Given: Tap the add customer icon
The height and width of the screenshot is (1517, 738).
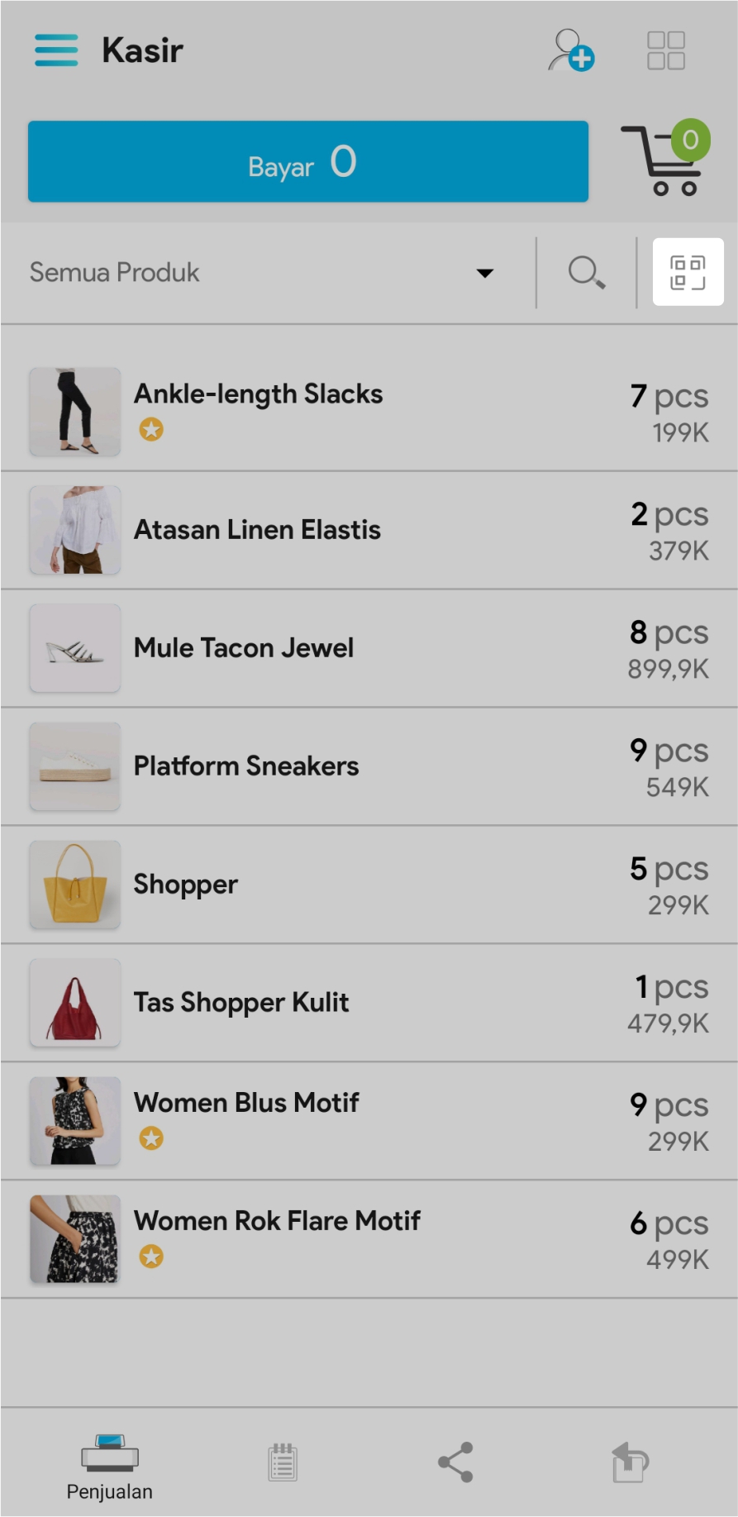Looking at the screenshot, I should pos(570,50).
